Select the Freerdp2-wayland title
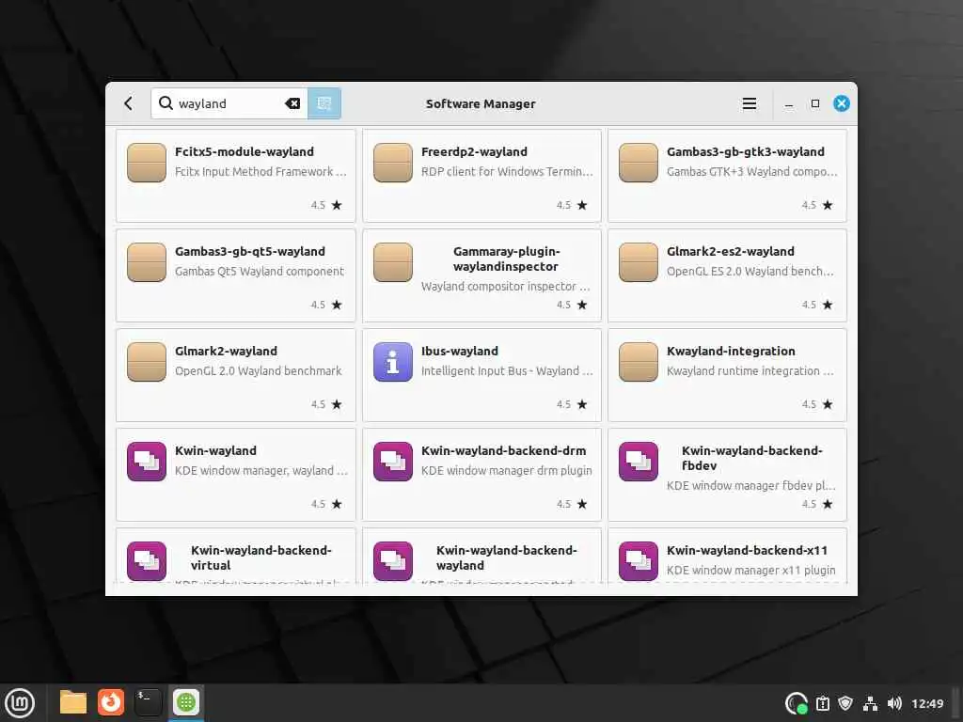Viewport: 963px width, 722px height. [474, 151]
